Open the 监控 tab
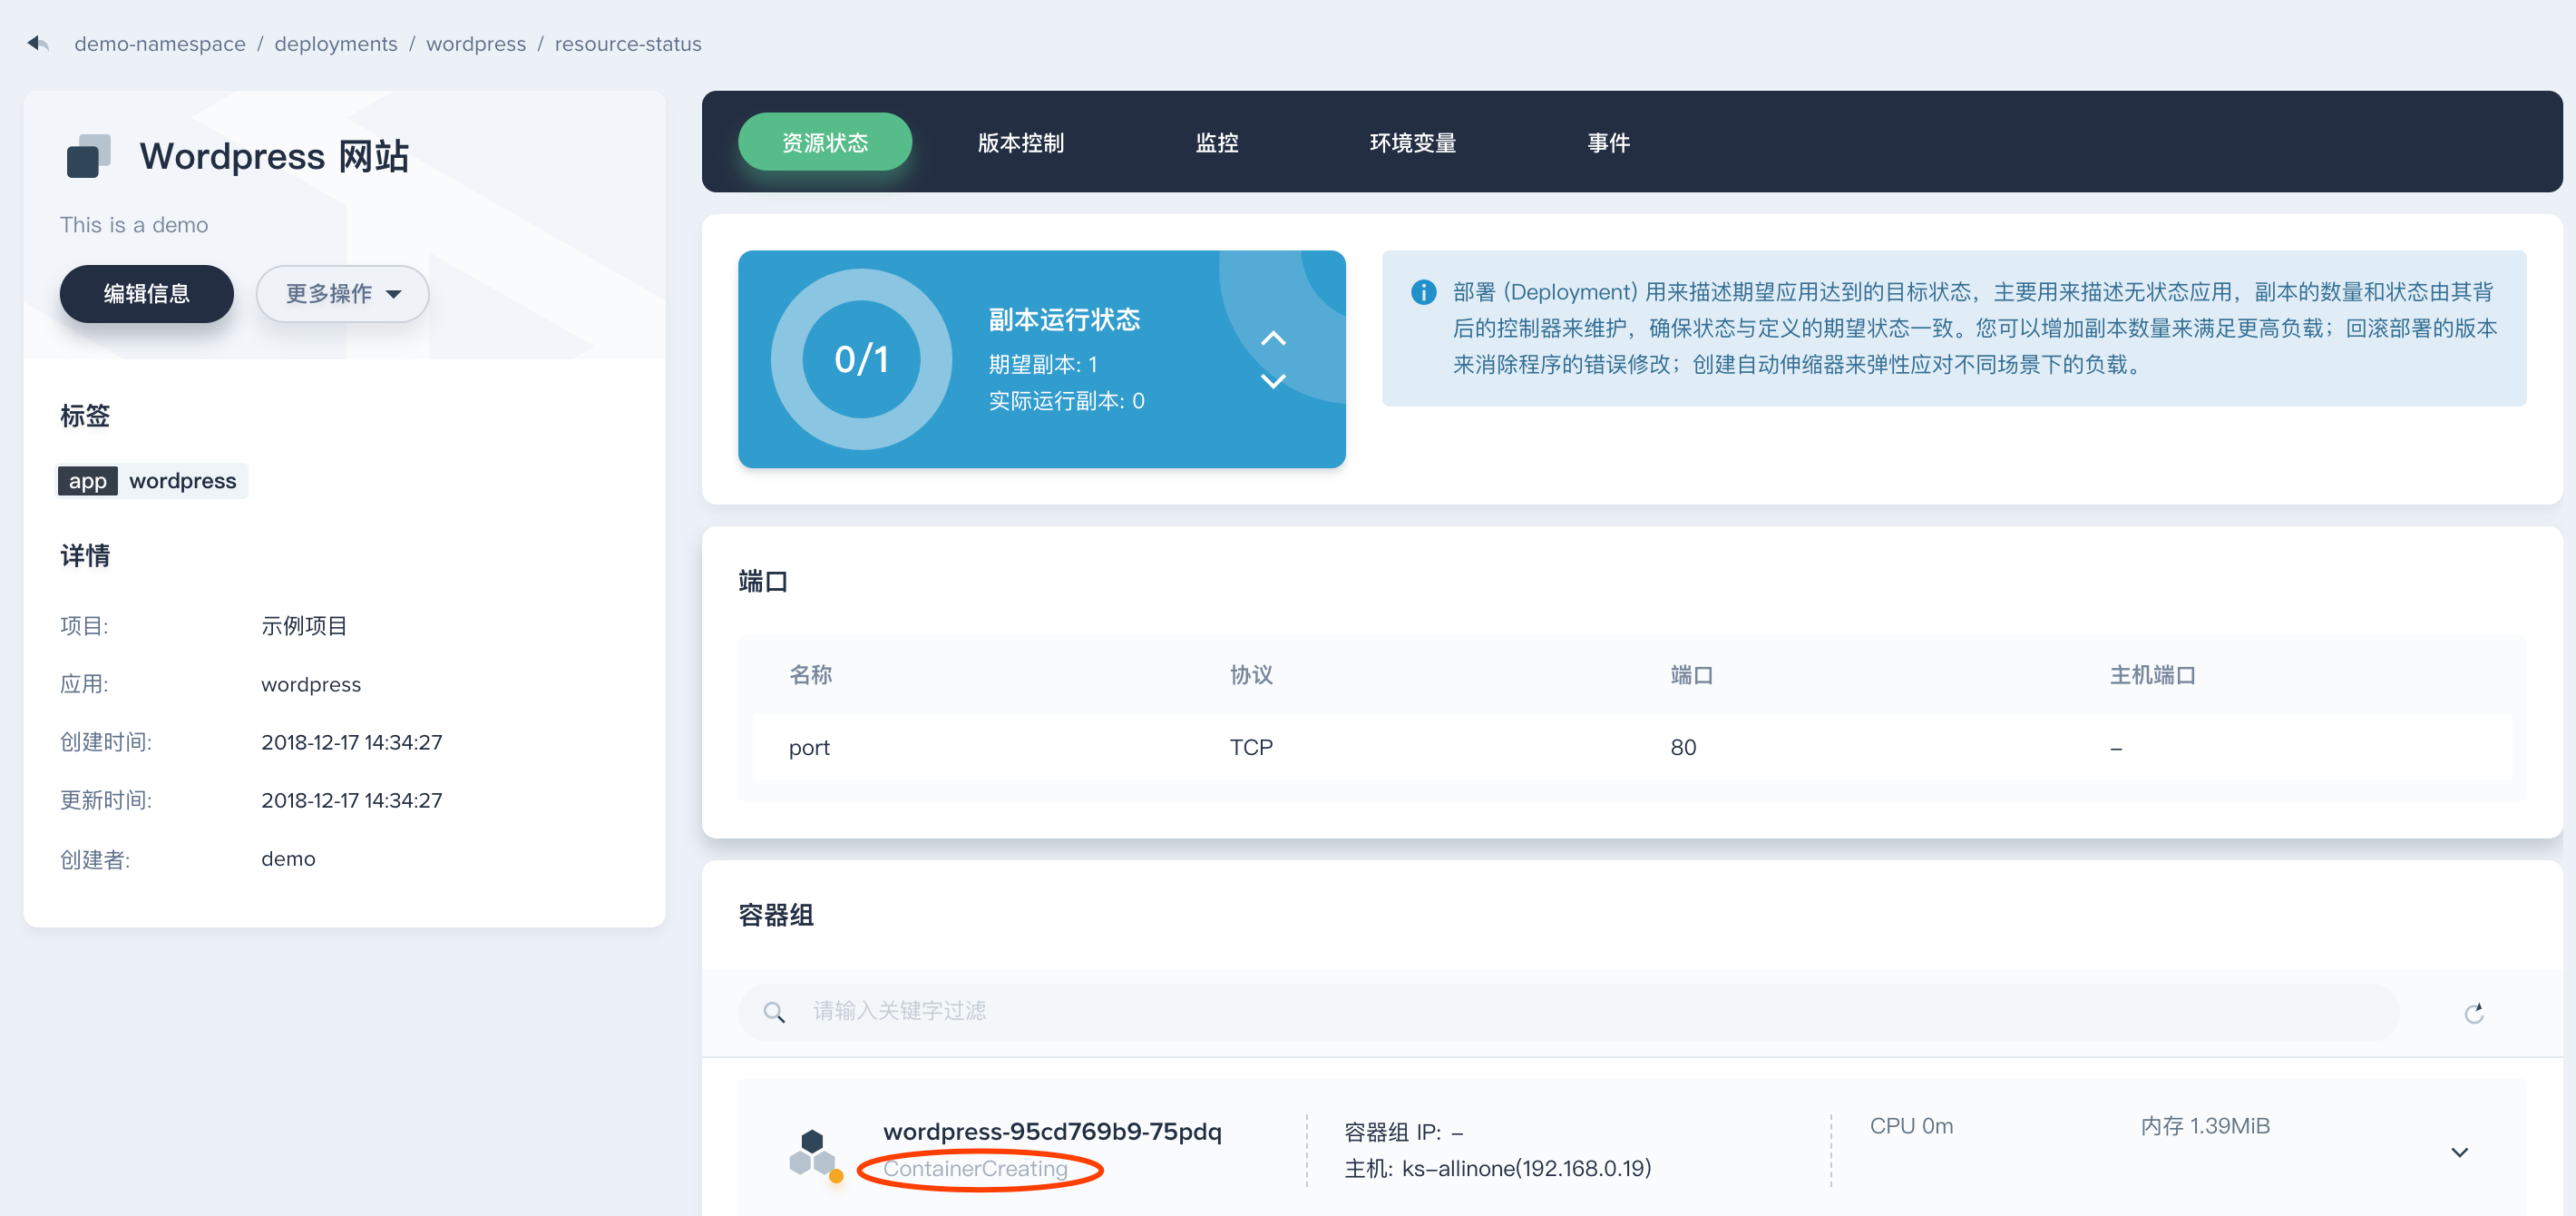 1216,142
